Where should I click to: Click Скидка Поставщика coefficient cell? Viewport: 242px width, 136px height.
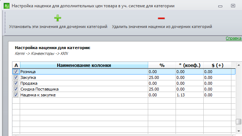pyautogui.click(x=190, y=89)
